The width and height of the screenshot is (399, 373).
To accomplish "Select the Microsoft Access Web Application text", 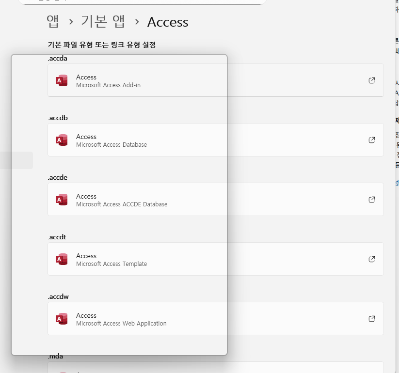I will 121,324.
